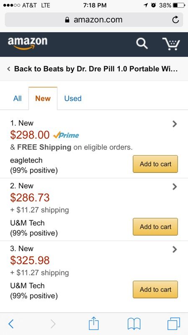This screenshot has height=335, width=188.
Task: Expand offer 1 chevron for $298.00
Action: [175, 124]
